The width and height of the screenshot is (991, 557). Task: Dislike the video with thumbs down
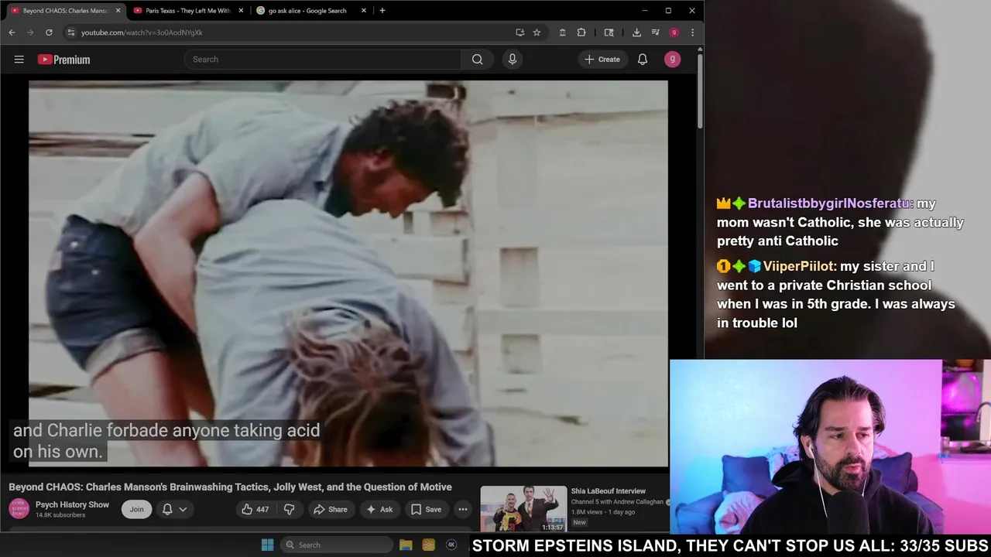(289, 509)
